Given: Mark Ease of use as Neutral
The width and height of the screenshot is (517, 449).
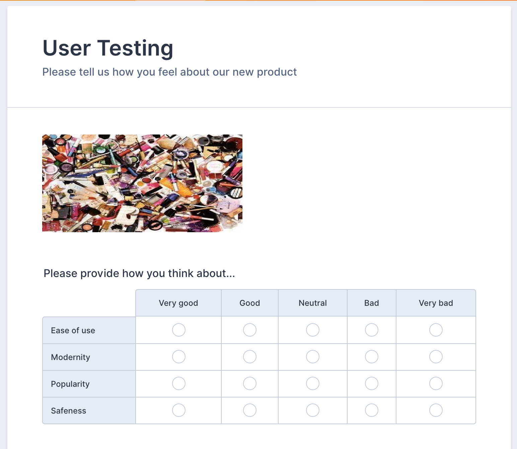Looking at the screenshot, I should click(313, 330).
